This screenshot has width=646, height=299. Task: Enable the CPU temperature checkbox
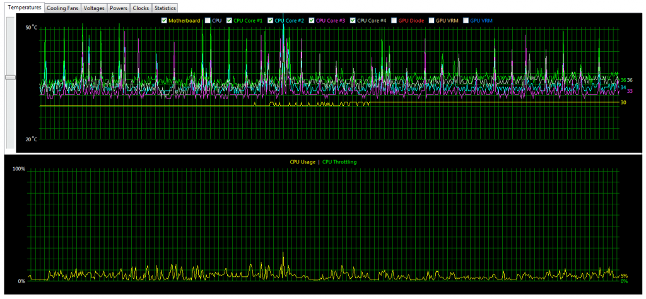point(208,20)
